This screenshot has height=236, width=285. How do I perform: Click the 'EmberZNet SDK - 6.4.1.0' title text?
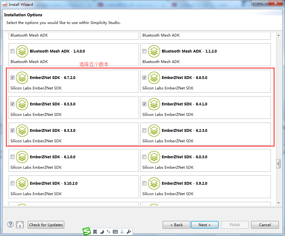click(184, 104)
